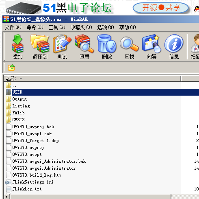Select file JLinkLog.txt
The height and width of the screenshot is (199, 199).
click(x=27, y=189)
